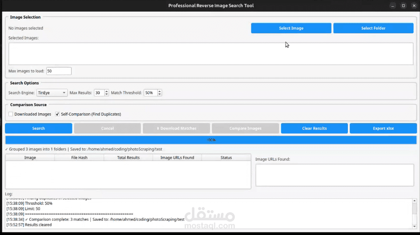Start the search with Search button

38,128
